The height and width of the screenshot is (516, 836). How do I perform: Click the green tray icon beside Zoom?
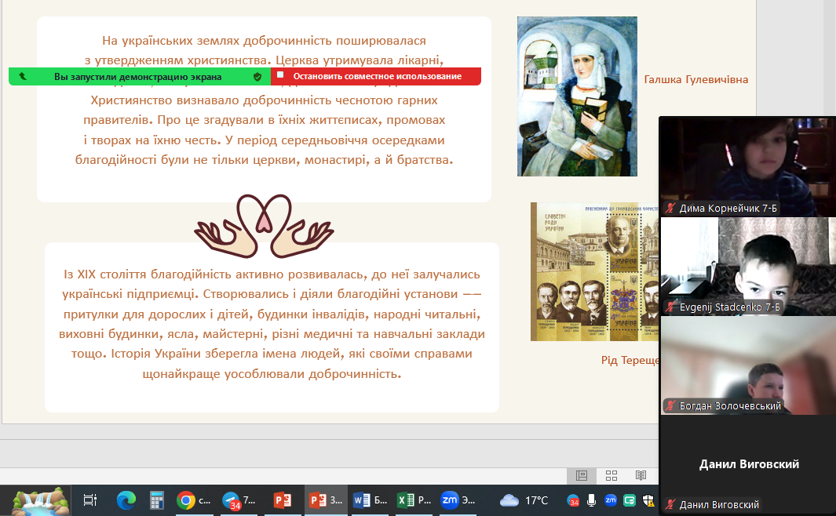[x=630, y=500]
